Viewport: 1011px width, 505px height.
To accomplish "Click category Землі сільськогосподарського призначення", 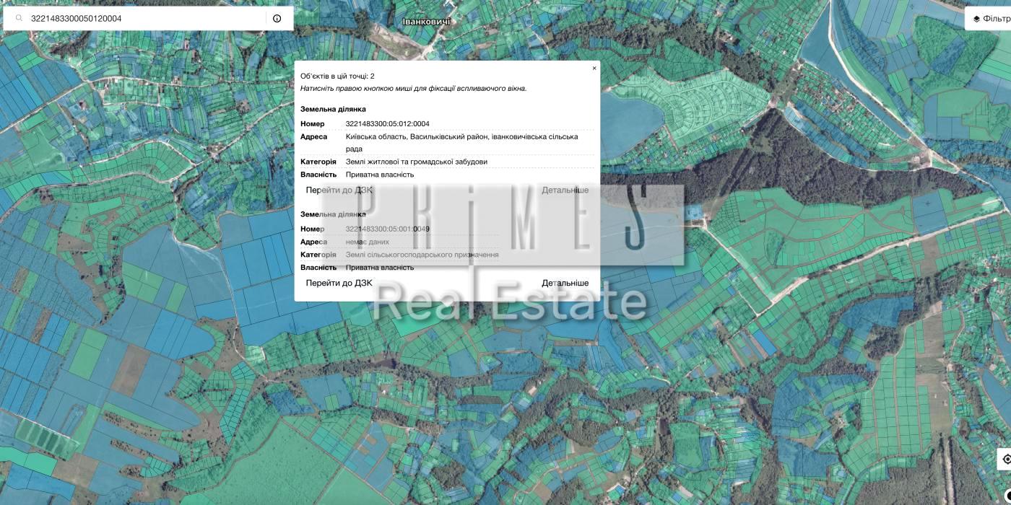I will (x=422, y=255).
